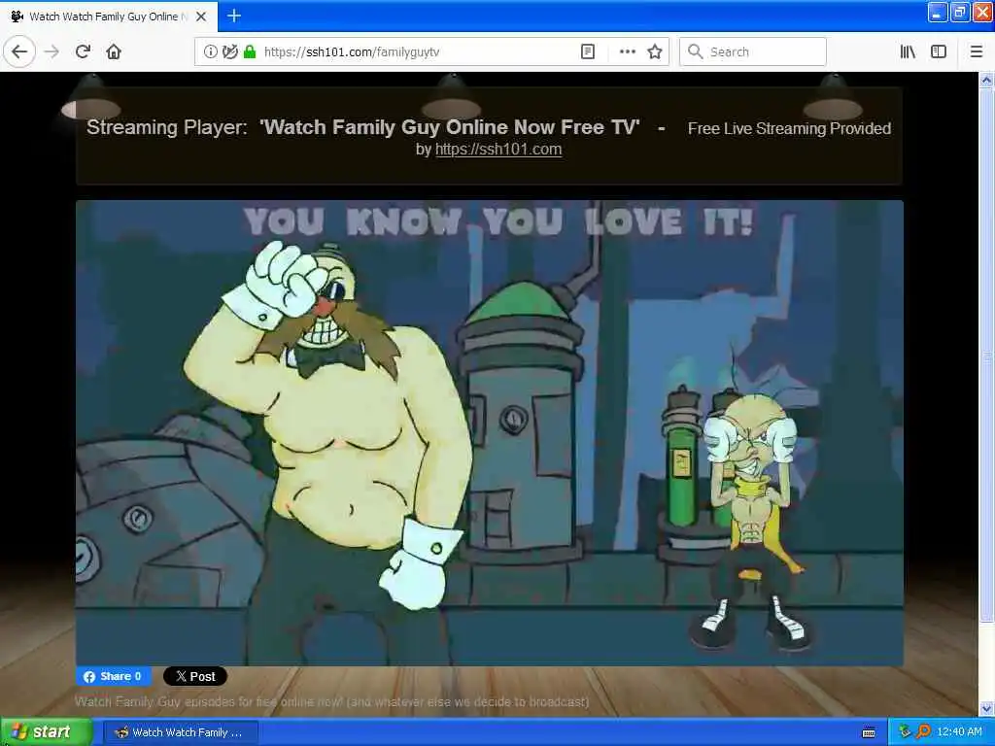This screenshot has height=746, width=995.
Task: Open the Windows start menu
Action: click(46, 732)
